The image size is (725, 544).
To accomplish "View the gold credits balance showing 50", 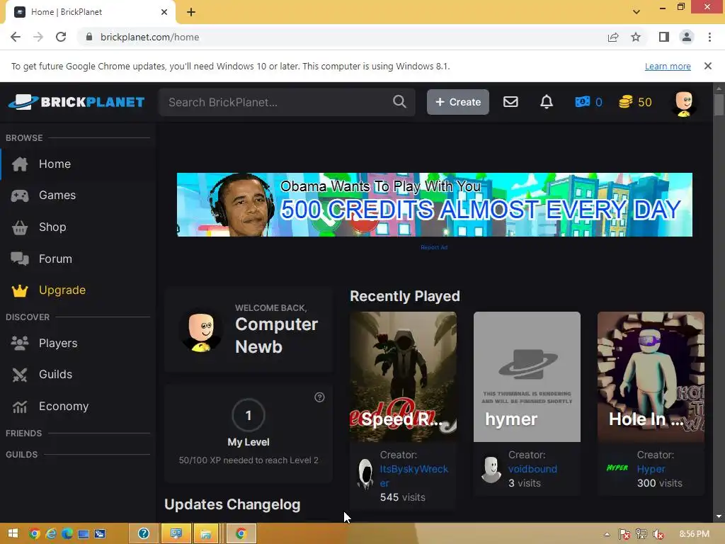I will [635, 102].
